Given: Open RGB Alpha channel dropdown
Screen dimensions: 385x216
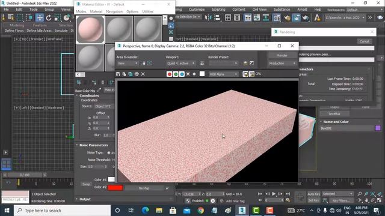Looking at the screenshot, I should click(223, 74).
